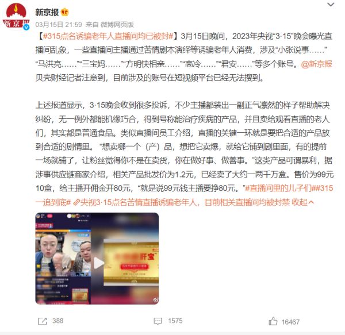Open the 新京报 account name
The image size is (345, 335).
click(47, 12)
